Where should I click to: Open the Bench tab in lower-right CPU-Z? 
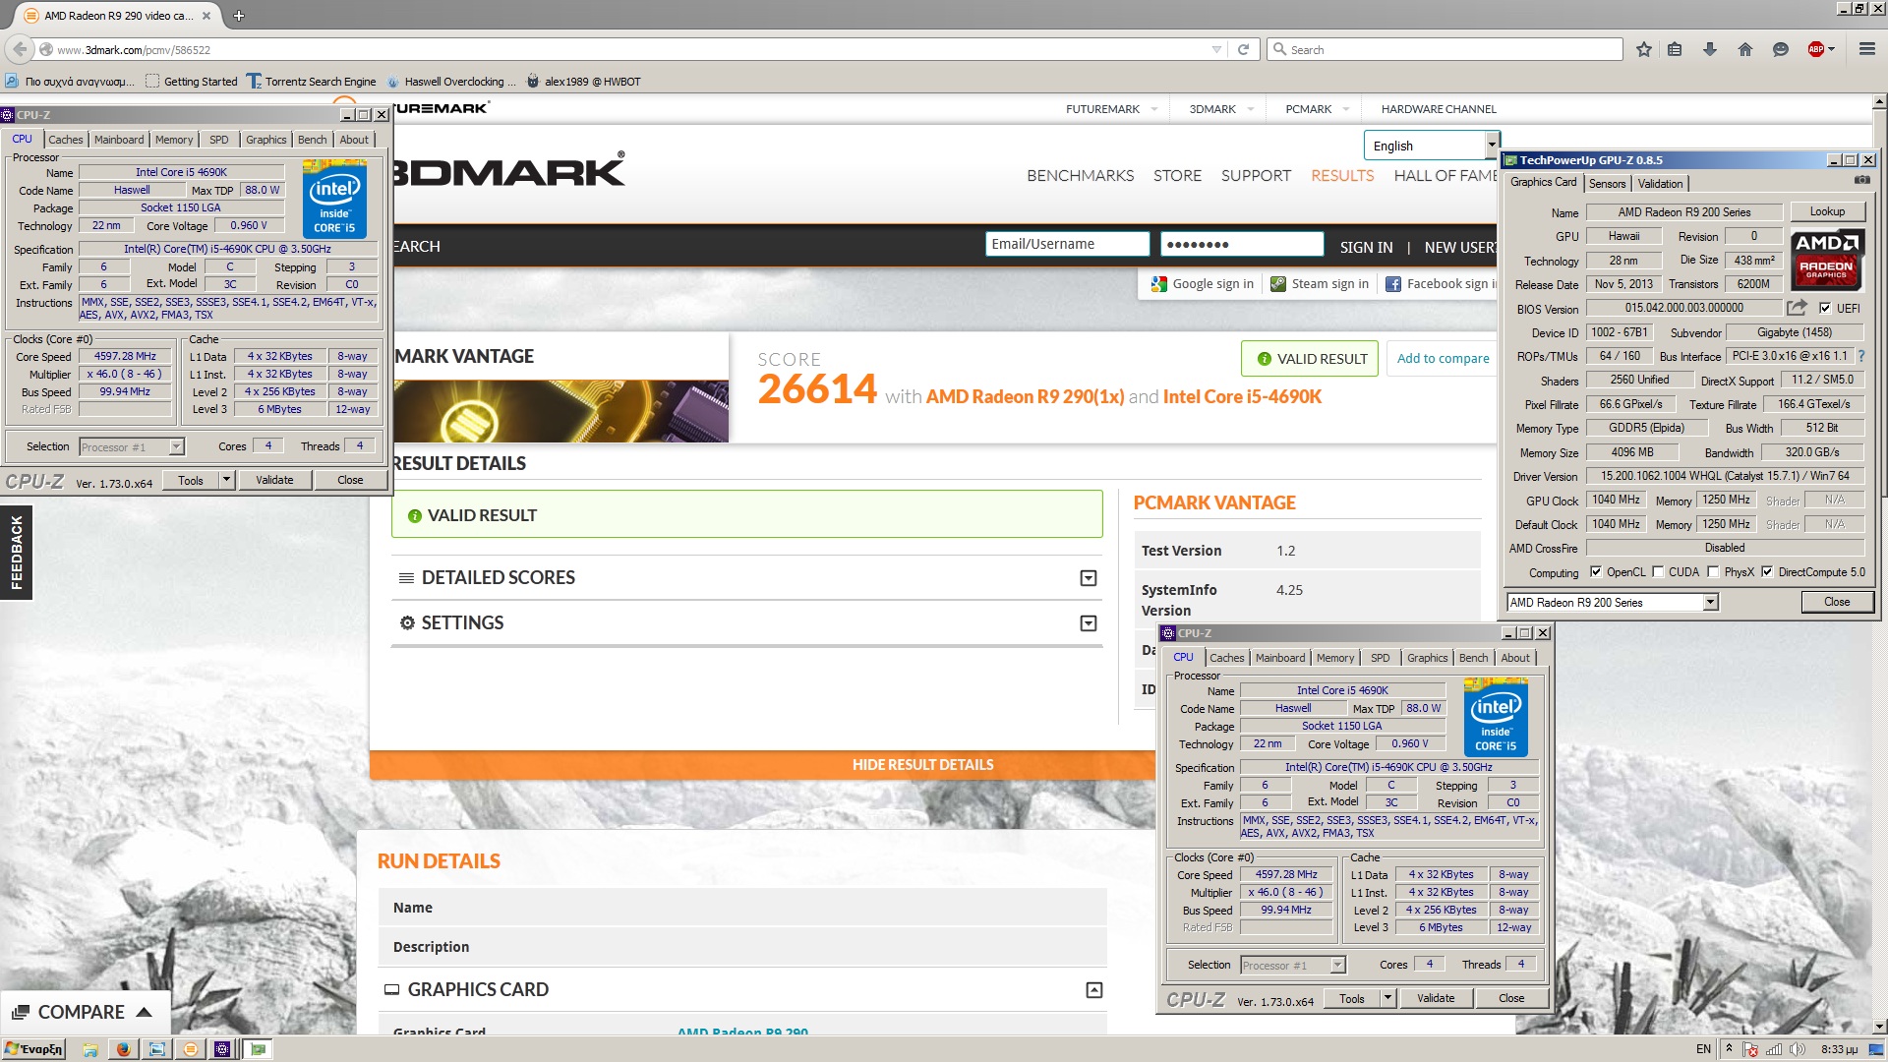(1472, 658)
